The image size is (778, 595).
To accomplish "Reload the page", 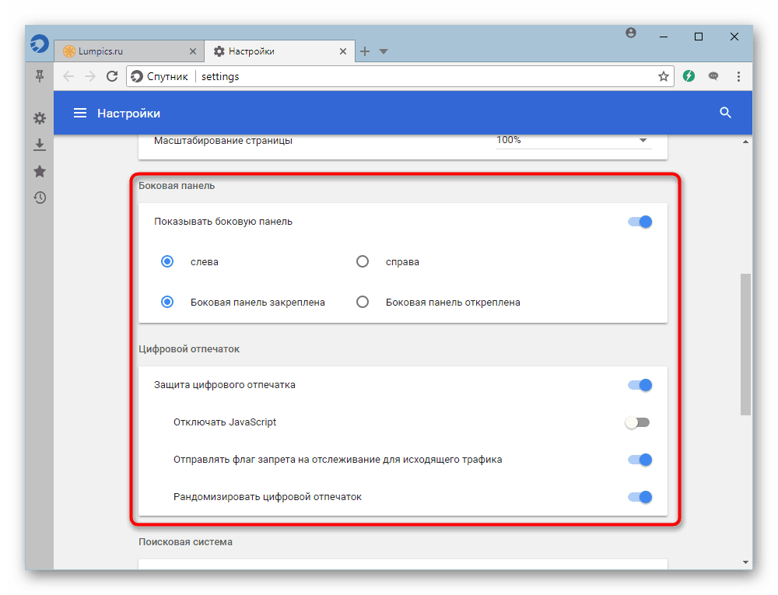I will pos(112,76).
